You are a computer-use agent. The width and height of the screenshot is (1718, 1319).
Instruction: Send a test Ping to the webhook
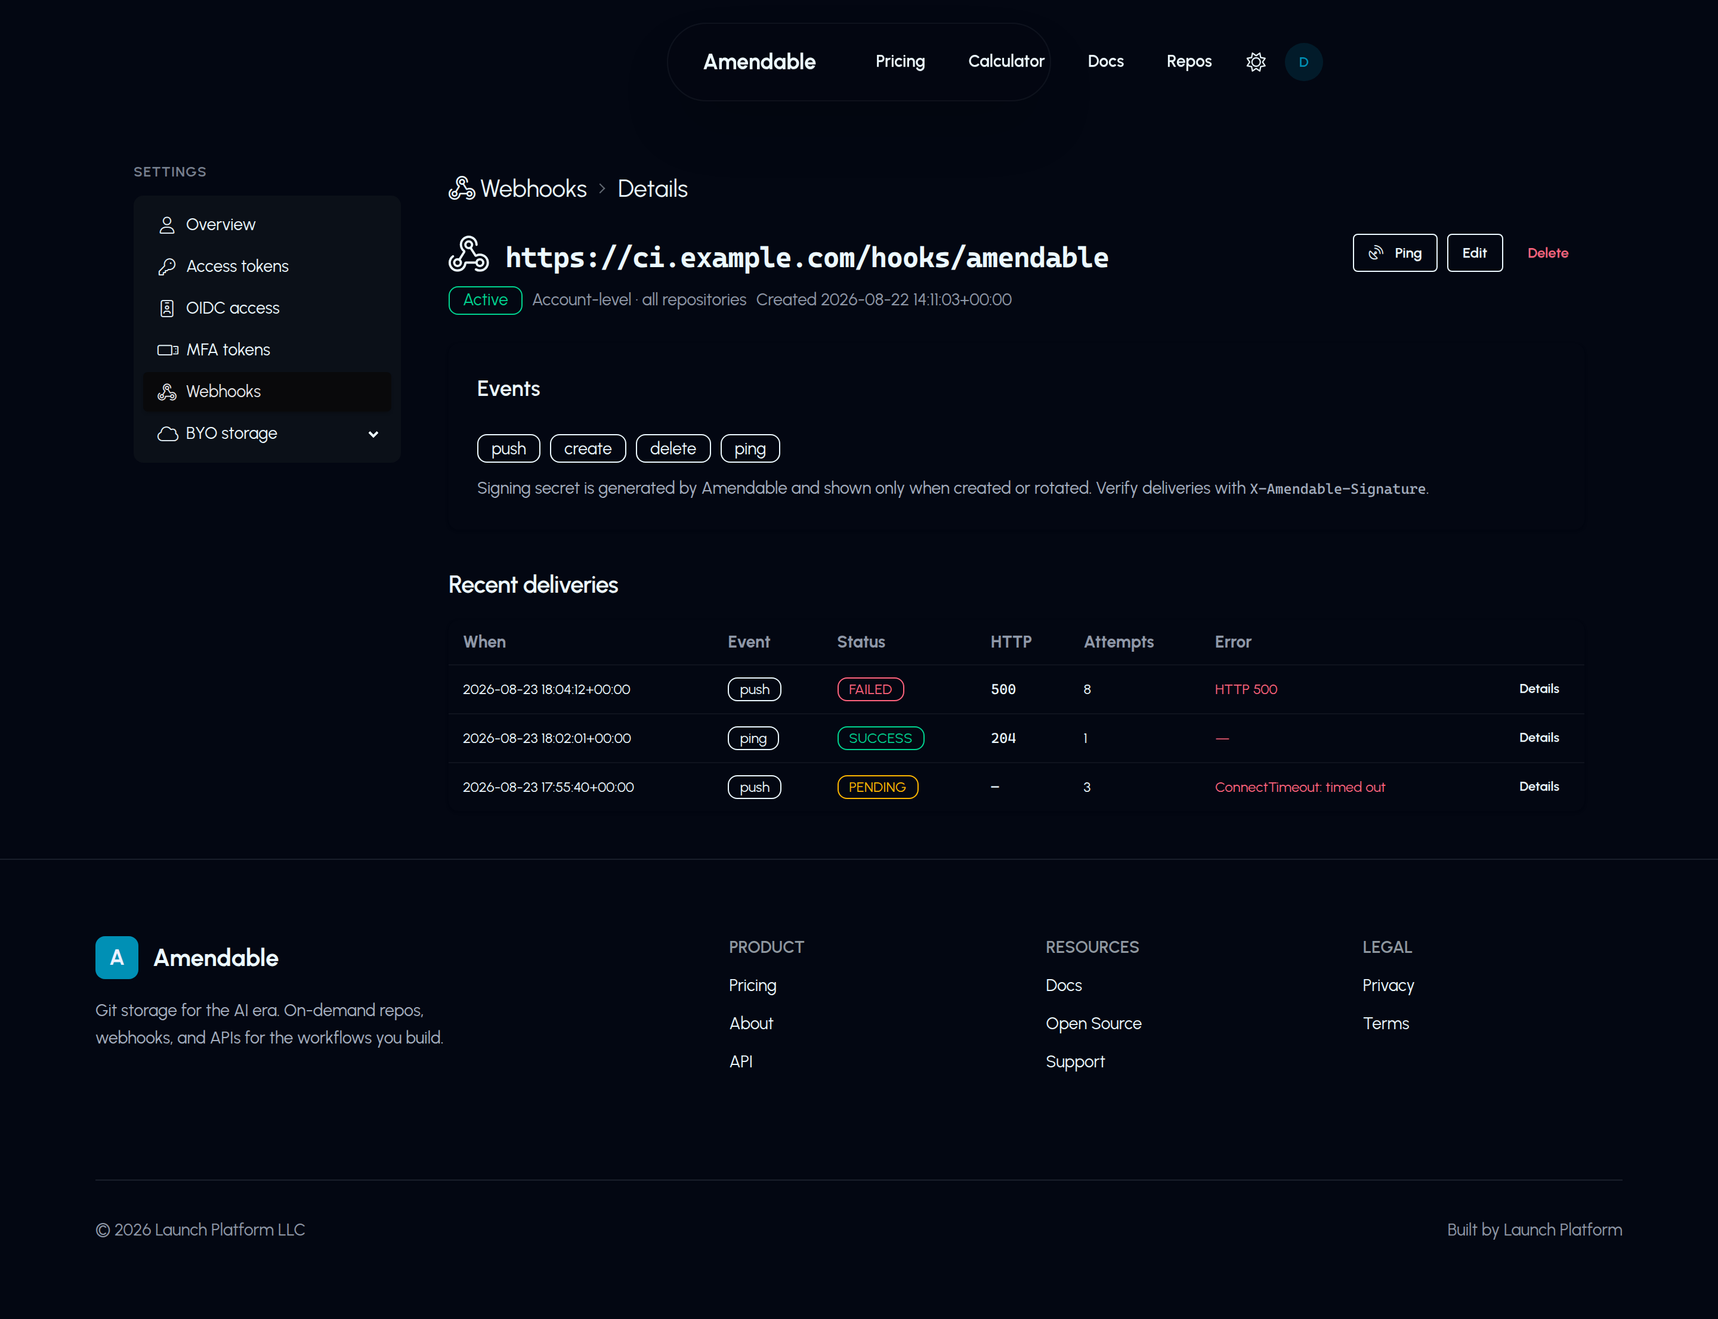pyautogui.click(x=1394, y=253)
